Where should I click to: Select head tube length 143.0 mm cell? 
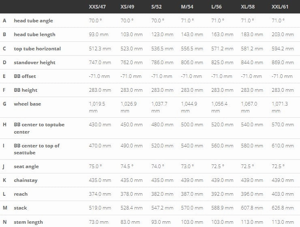192,35
